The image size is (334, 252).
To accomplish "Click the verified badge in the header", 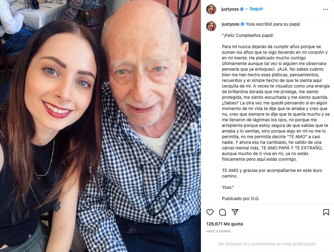I will (242, 9).
